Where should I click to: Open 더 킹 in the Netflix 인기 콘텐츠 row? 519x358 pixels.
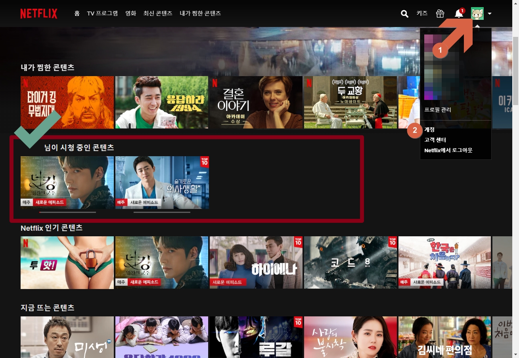pyautogui.click(x=162, y=262)
